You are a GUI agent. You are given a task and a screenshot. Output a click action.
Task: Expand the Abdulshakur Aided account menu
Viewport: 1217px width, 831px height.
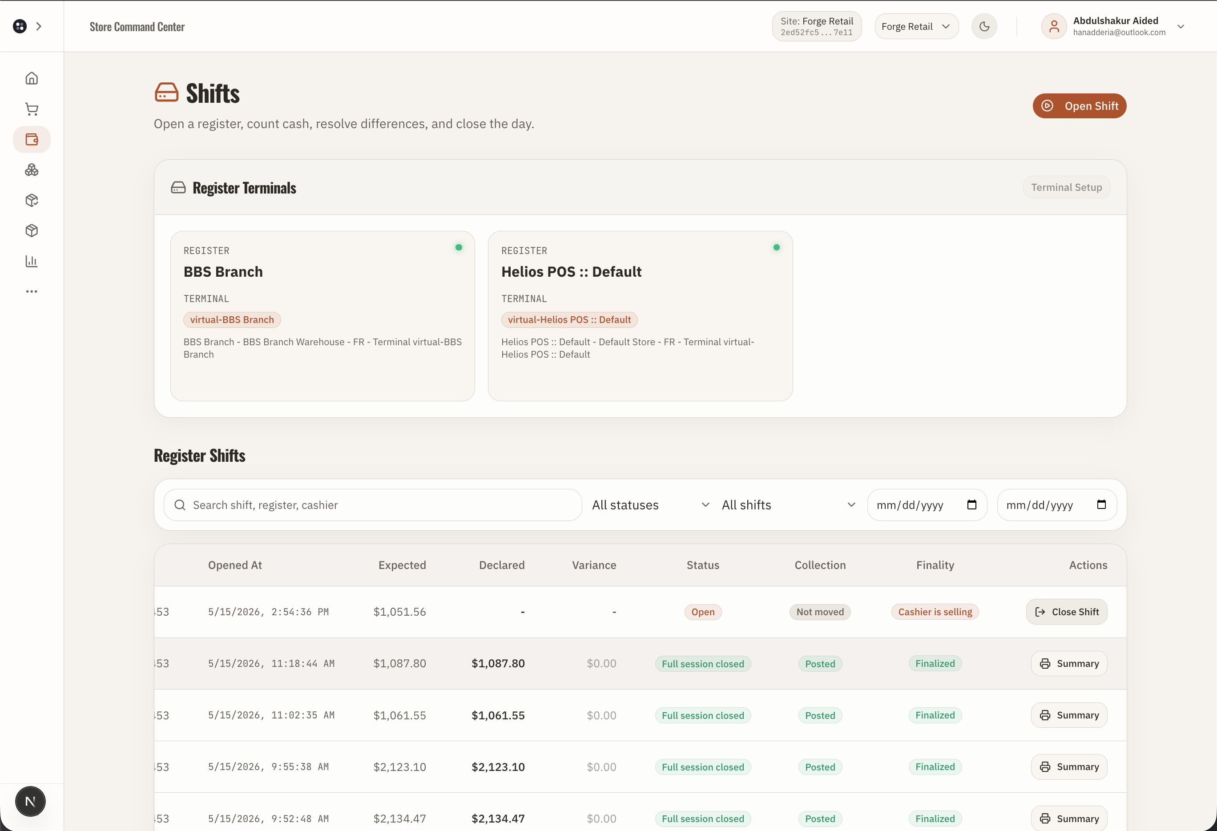(1181, 26)
